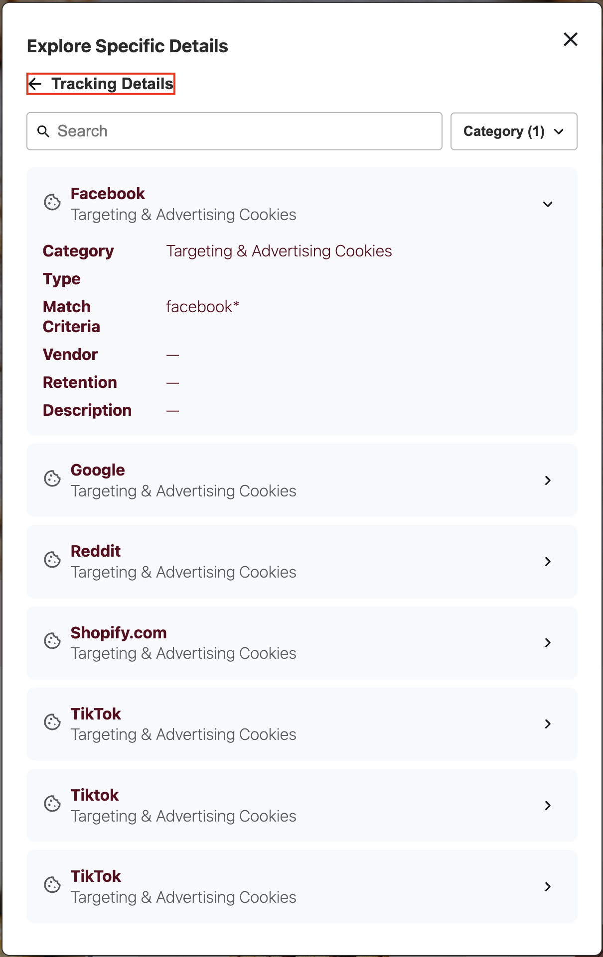Click the cookie icon next to Reddit
The width and height of the screenshot is (603, 957).
[52, 560]
